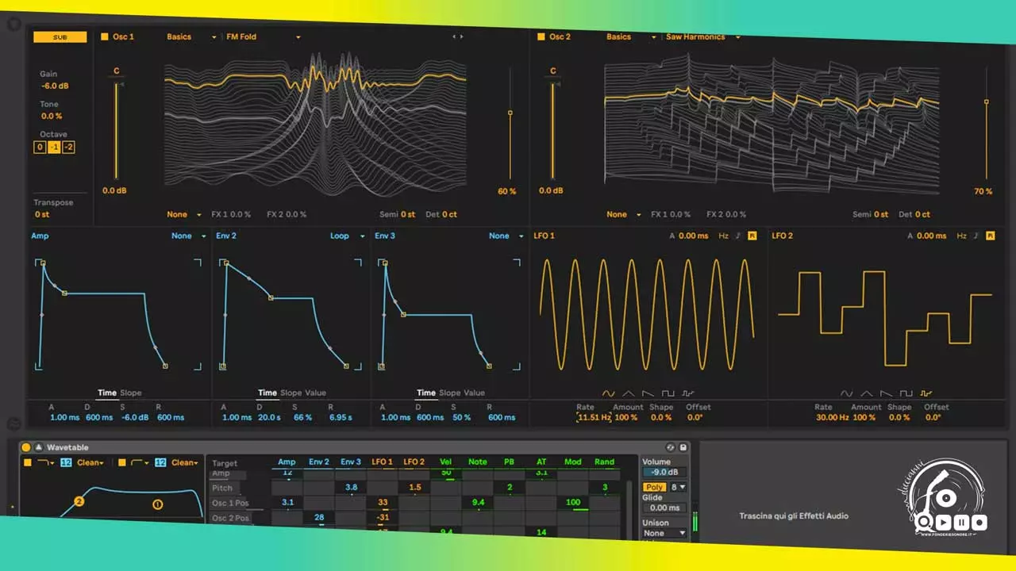Switch LFO 2 rate to Hz mode
Screen dimensions: 1016x571
[961, 236]
